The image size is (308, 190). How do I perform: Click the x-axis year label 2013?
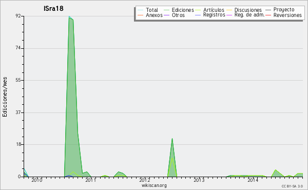199,180
